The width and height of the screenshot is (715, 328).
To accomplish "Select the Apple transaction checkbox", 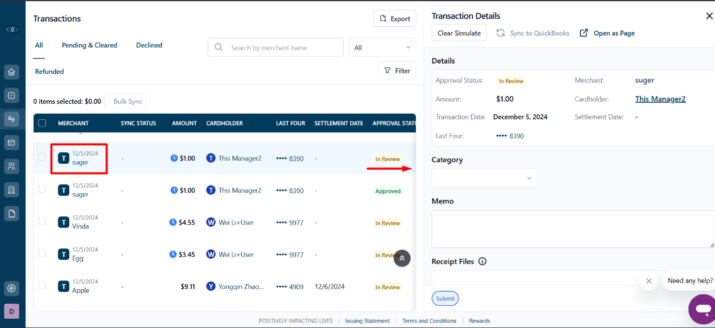I will (42, 285).
